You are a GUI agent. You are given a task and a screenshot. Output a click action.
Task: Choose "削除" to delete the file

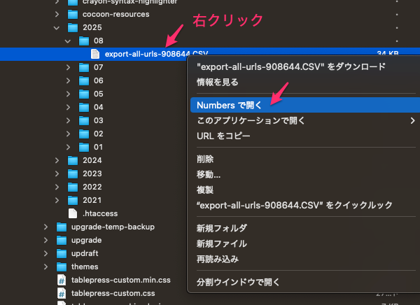point(206,159)
